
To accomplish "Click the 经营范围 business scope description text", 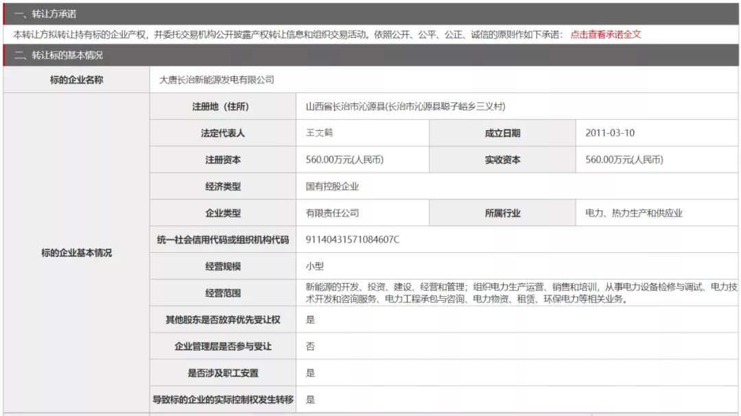I will [521, 293].
